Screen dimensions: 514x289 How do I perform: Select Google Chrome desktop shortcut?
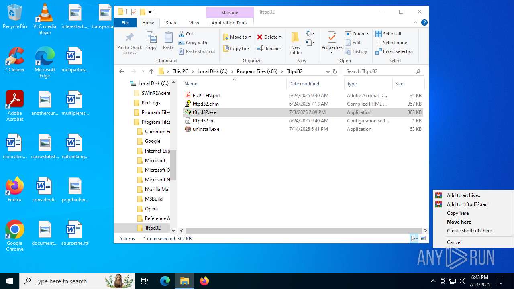(x=15, y=236)
